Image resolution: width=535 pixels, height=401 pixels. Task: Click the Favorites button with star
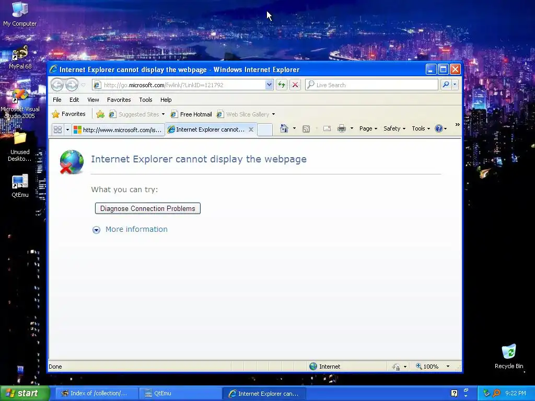coord(68,114)
